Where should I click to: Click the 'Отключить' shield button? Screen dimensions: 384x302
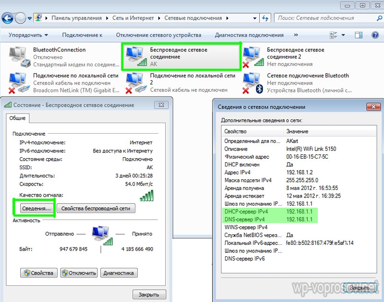click(79, 273)
